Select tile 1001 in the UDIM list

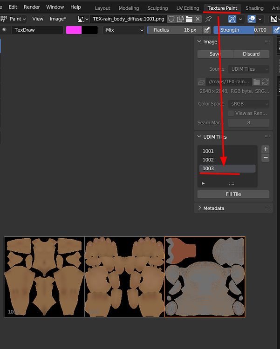(227, 151)
